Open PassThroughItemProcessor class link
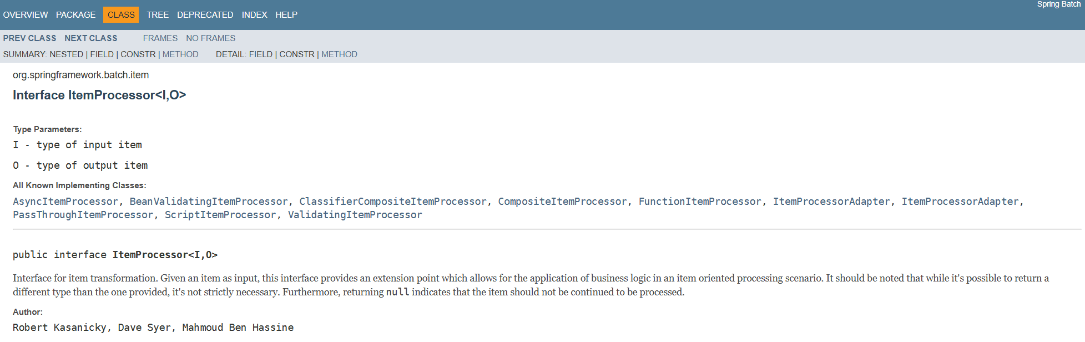 point(83,215)
